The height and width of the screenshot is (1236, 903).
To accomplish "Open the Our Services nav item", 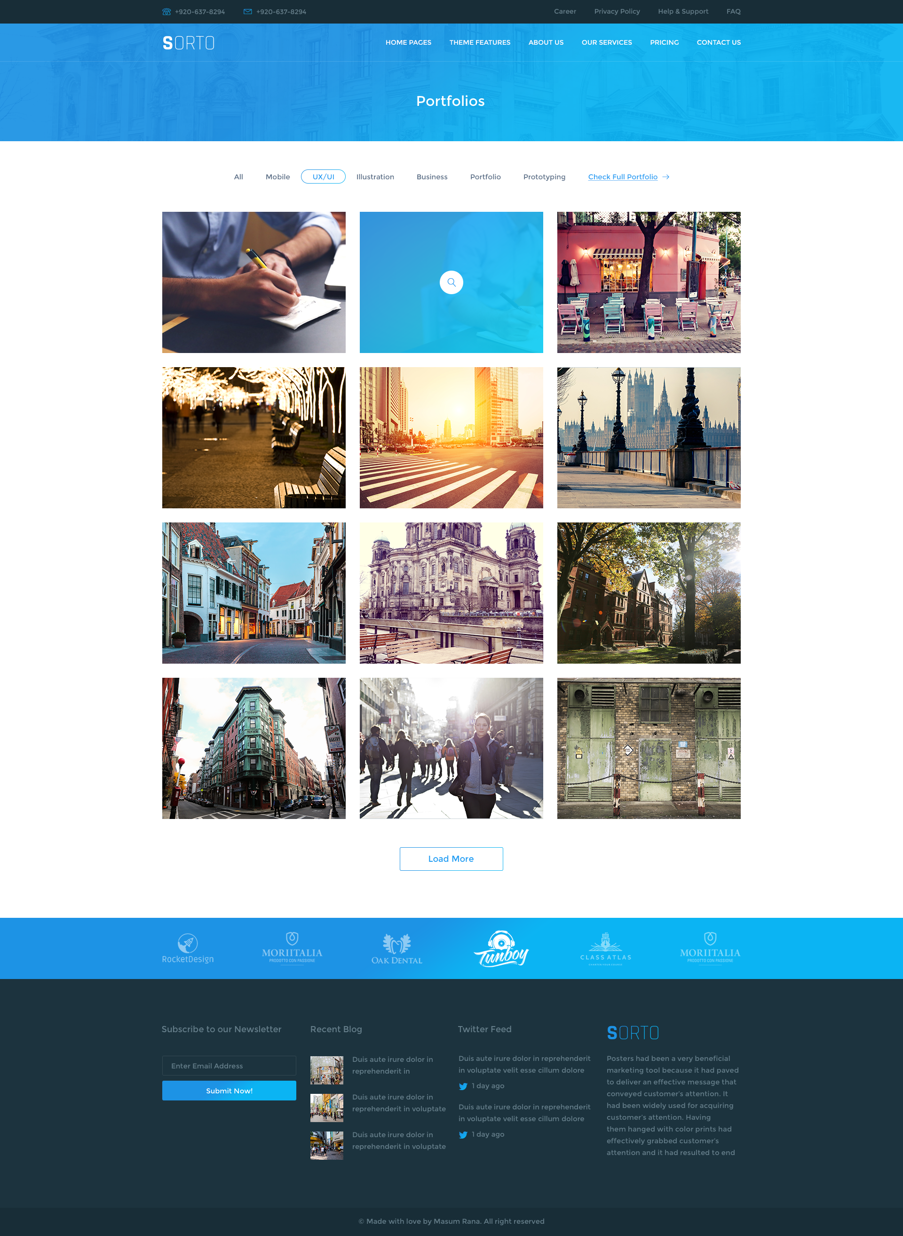I will pos(606,42).
